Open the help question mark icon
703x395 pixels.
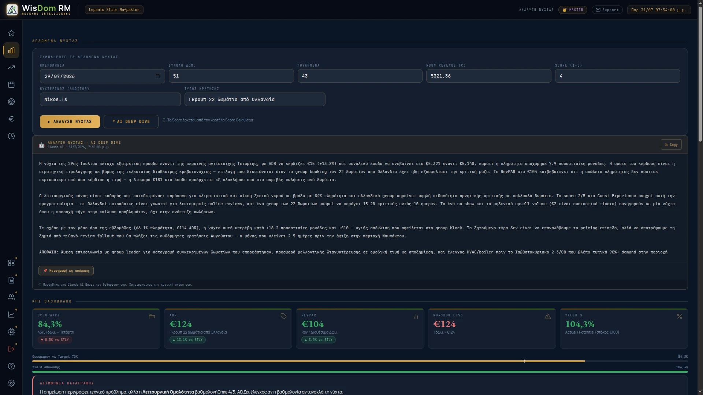pyautogui.click(x=11, y=366)
